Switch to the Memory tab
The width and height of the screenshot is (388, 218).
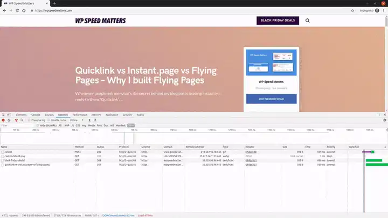point(96,115)
